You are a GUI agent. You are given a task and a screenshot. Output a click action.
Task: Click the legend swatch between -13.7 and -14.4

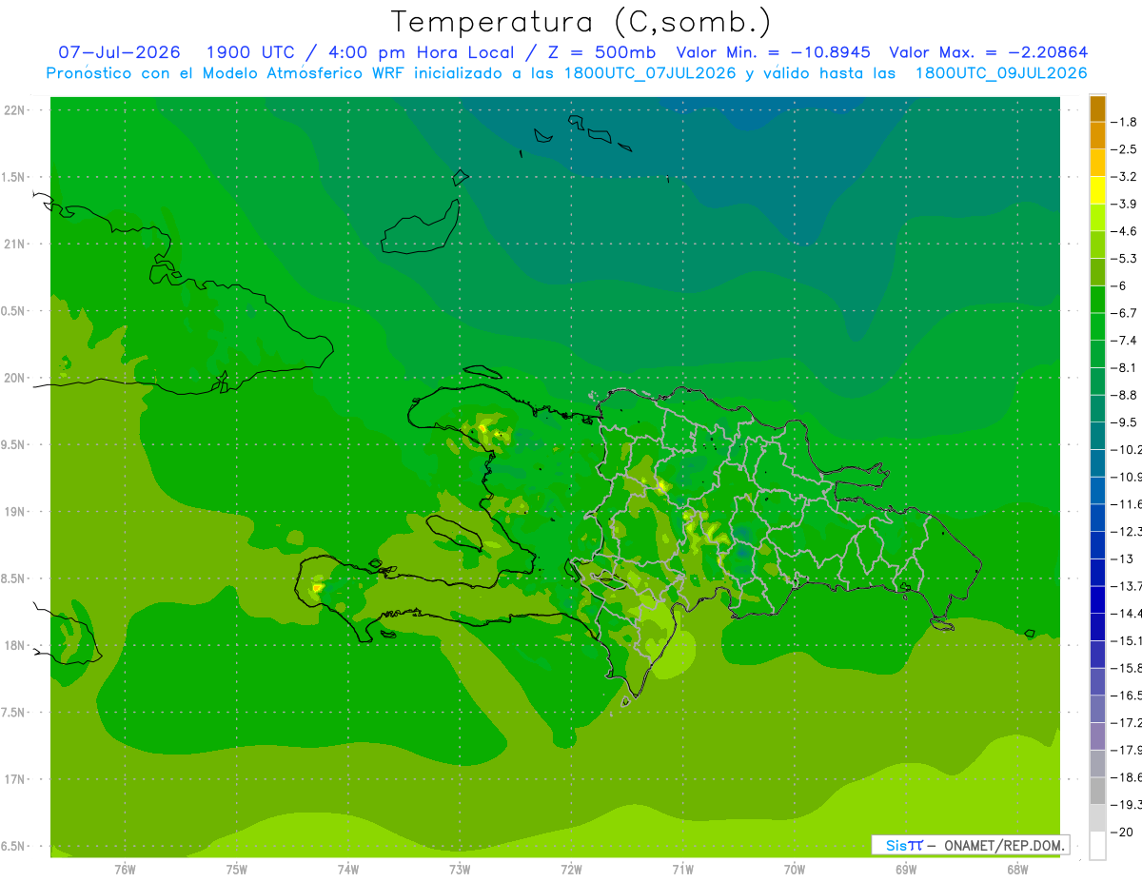(1097, 599)
